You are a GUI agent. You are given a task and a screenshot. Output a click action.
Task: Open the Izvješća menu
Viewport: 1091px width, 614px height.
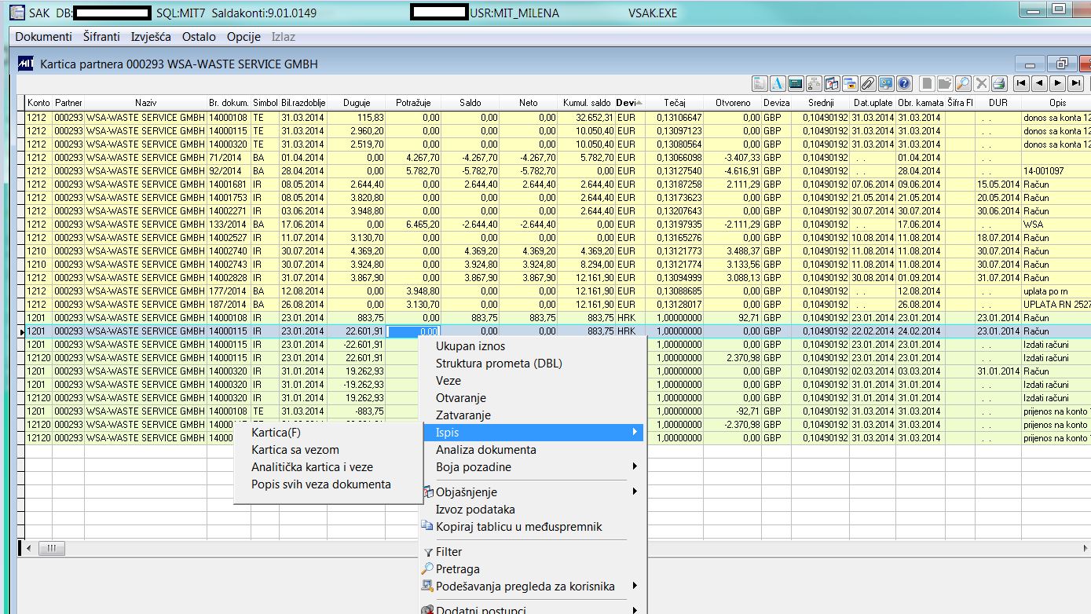point(149,37)
